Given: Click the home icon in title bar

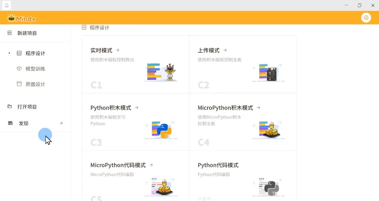Looking at the screenshot, I should tap(7, 5).
